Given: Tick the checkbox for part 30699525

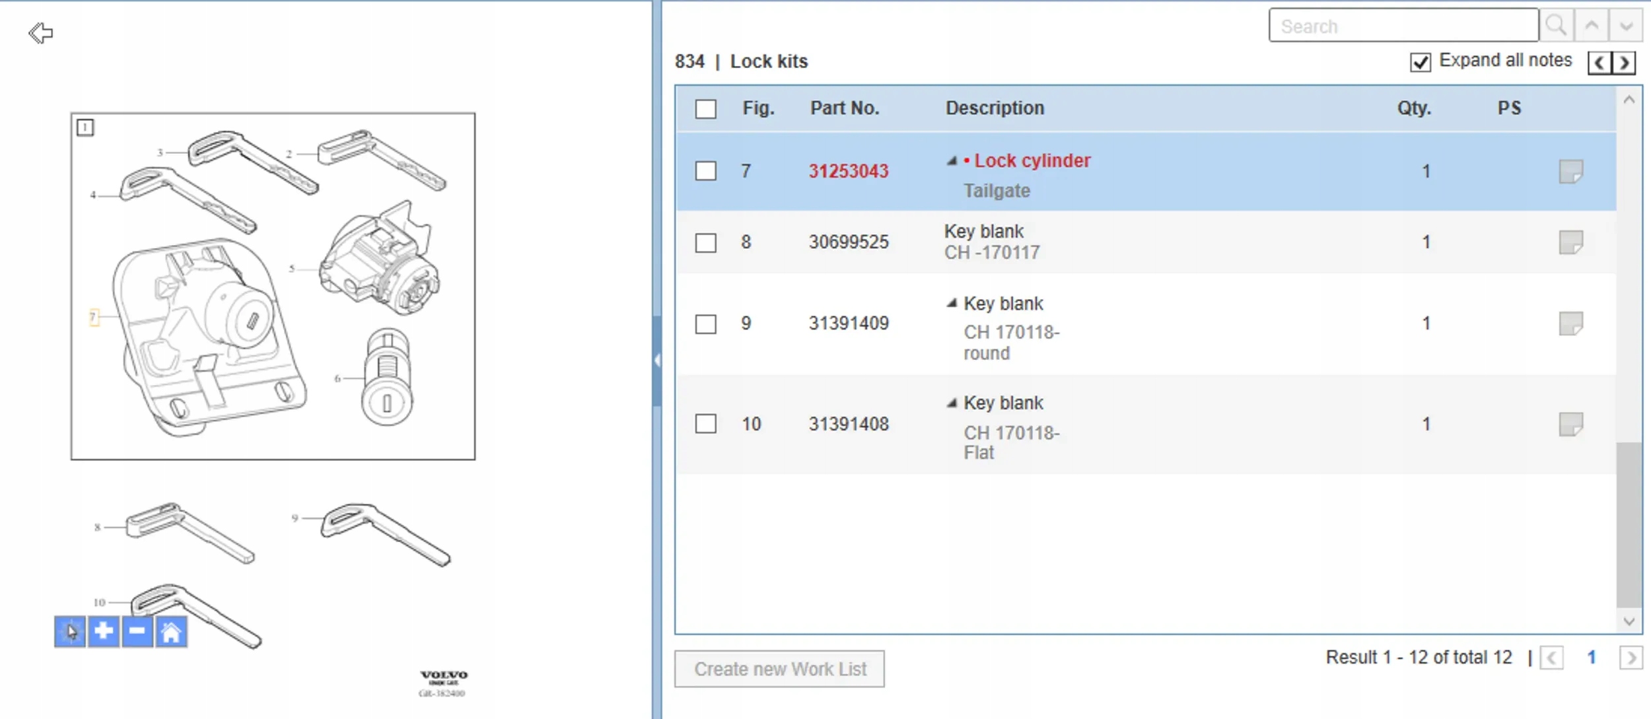Looking at the screenshot, I should coord(705,243).
